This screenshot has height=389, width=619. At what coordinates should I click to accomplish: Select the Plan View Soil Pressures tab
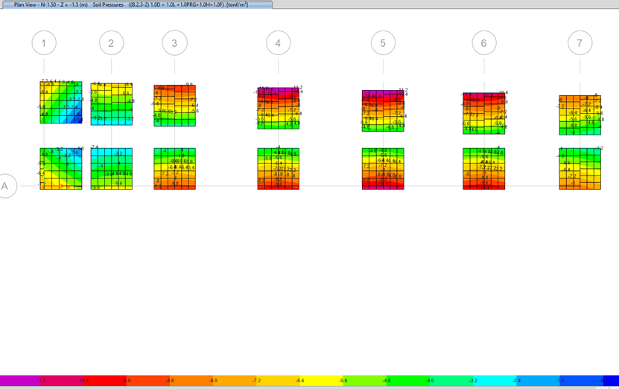point(136,4)
